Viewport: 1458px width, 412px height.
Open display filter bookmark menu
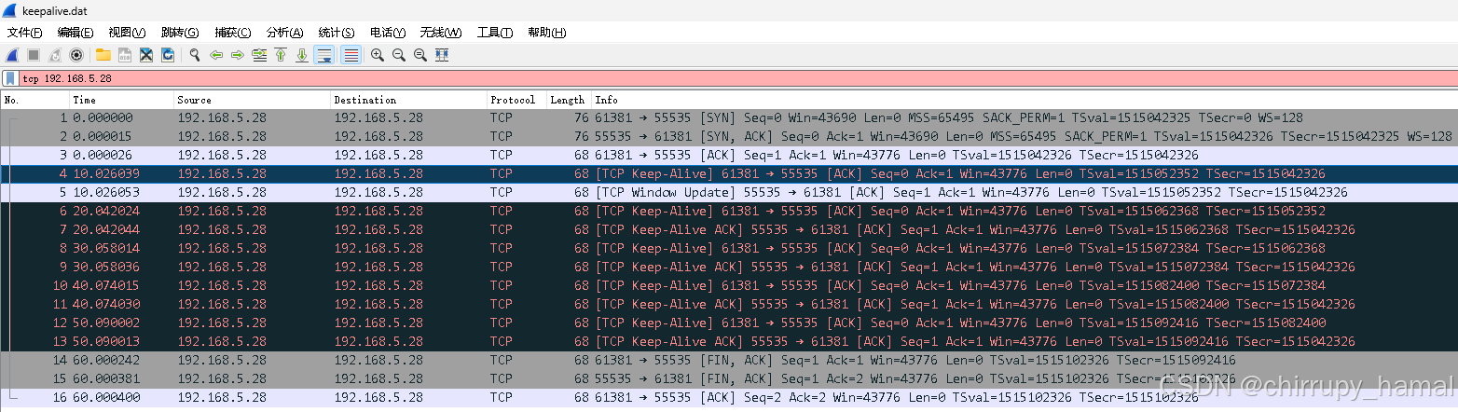point(9,78)
